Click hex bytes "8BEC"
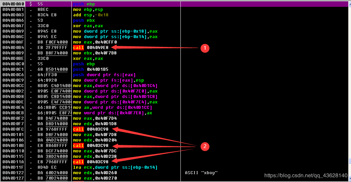The width and height of the screenshot is (351, 182). click(43, 10)
